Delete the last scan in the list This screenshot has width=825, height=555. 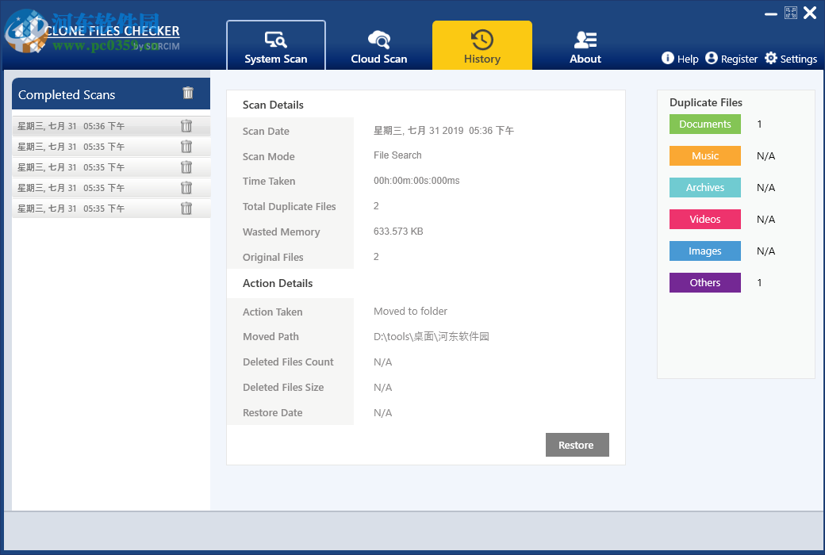[186, 208]
